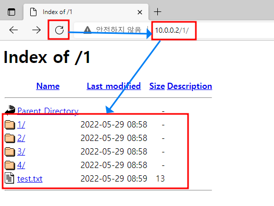Screen dimensions: 274x206
Task: Click the text file icon beside test.txt
Action: 9,178
